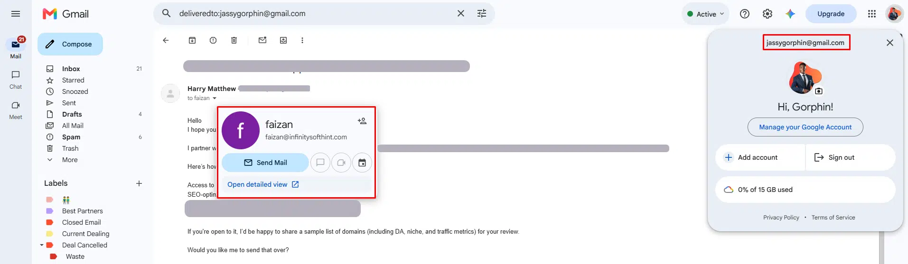Open the main menu hamburger icon
The width and height of the screenshot is (908, 264).
click(x=16, y=14)
